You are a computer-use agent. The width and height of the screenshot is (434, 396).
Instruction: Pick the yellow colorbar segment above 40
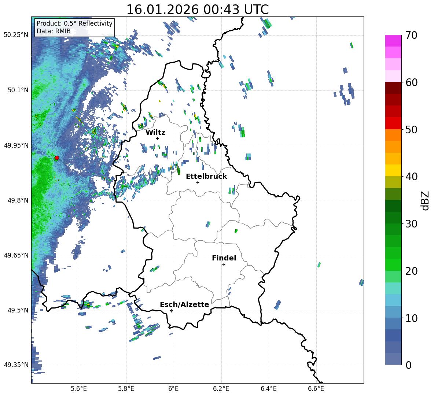pos(393,170)
